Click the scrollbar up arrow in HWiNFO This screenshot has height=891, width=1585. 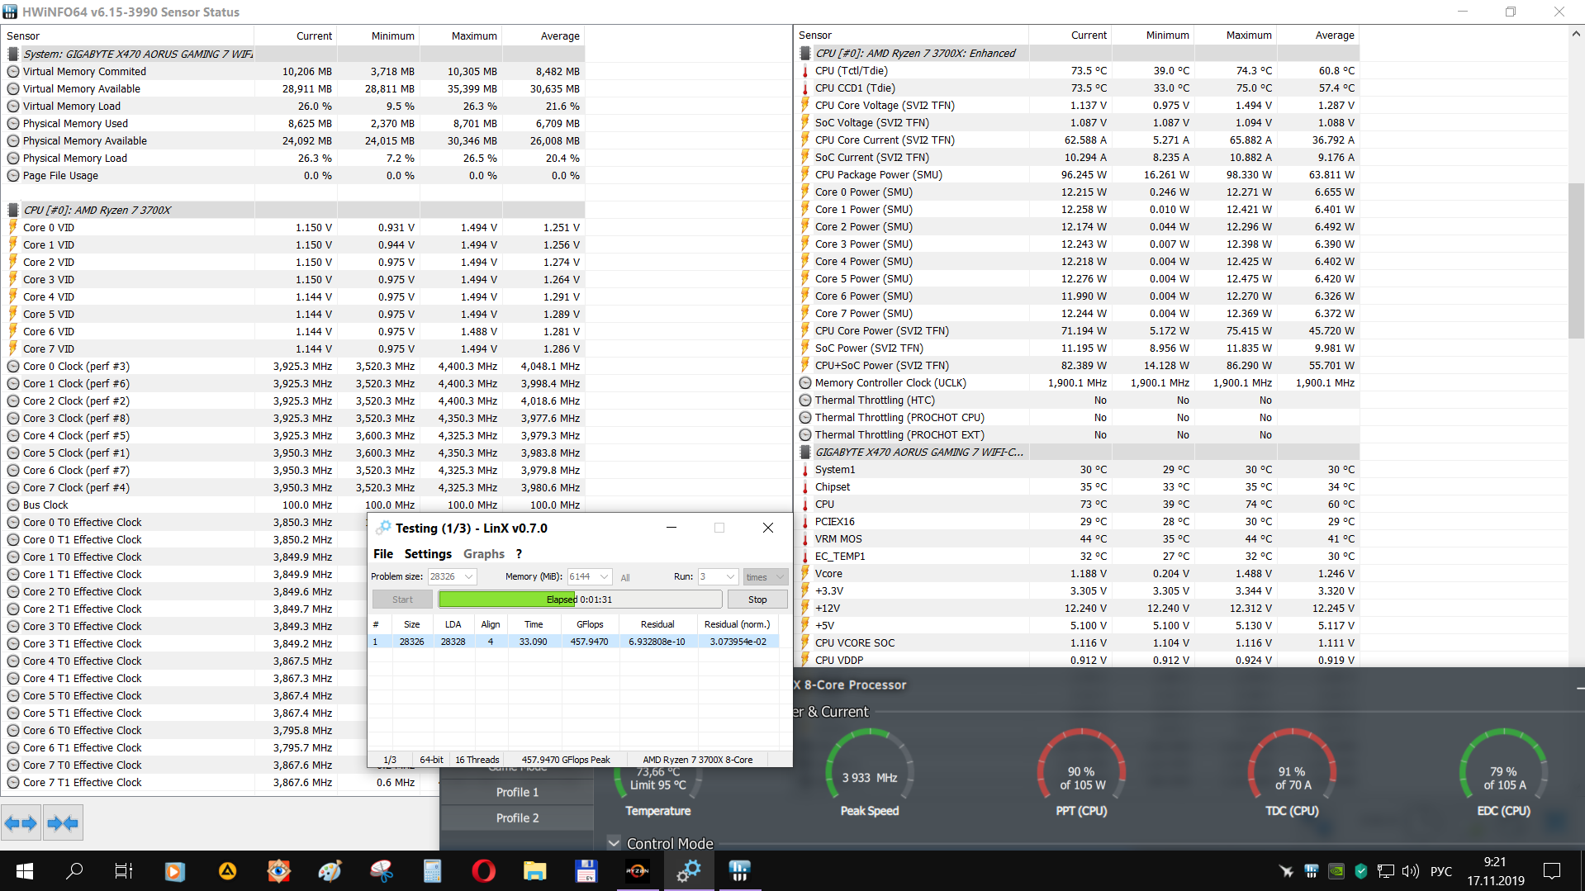pyautogui.click(x=1576, y=35)
